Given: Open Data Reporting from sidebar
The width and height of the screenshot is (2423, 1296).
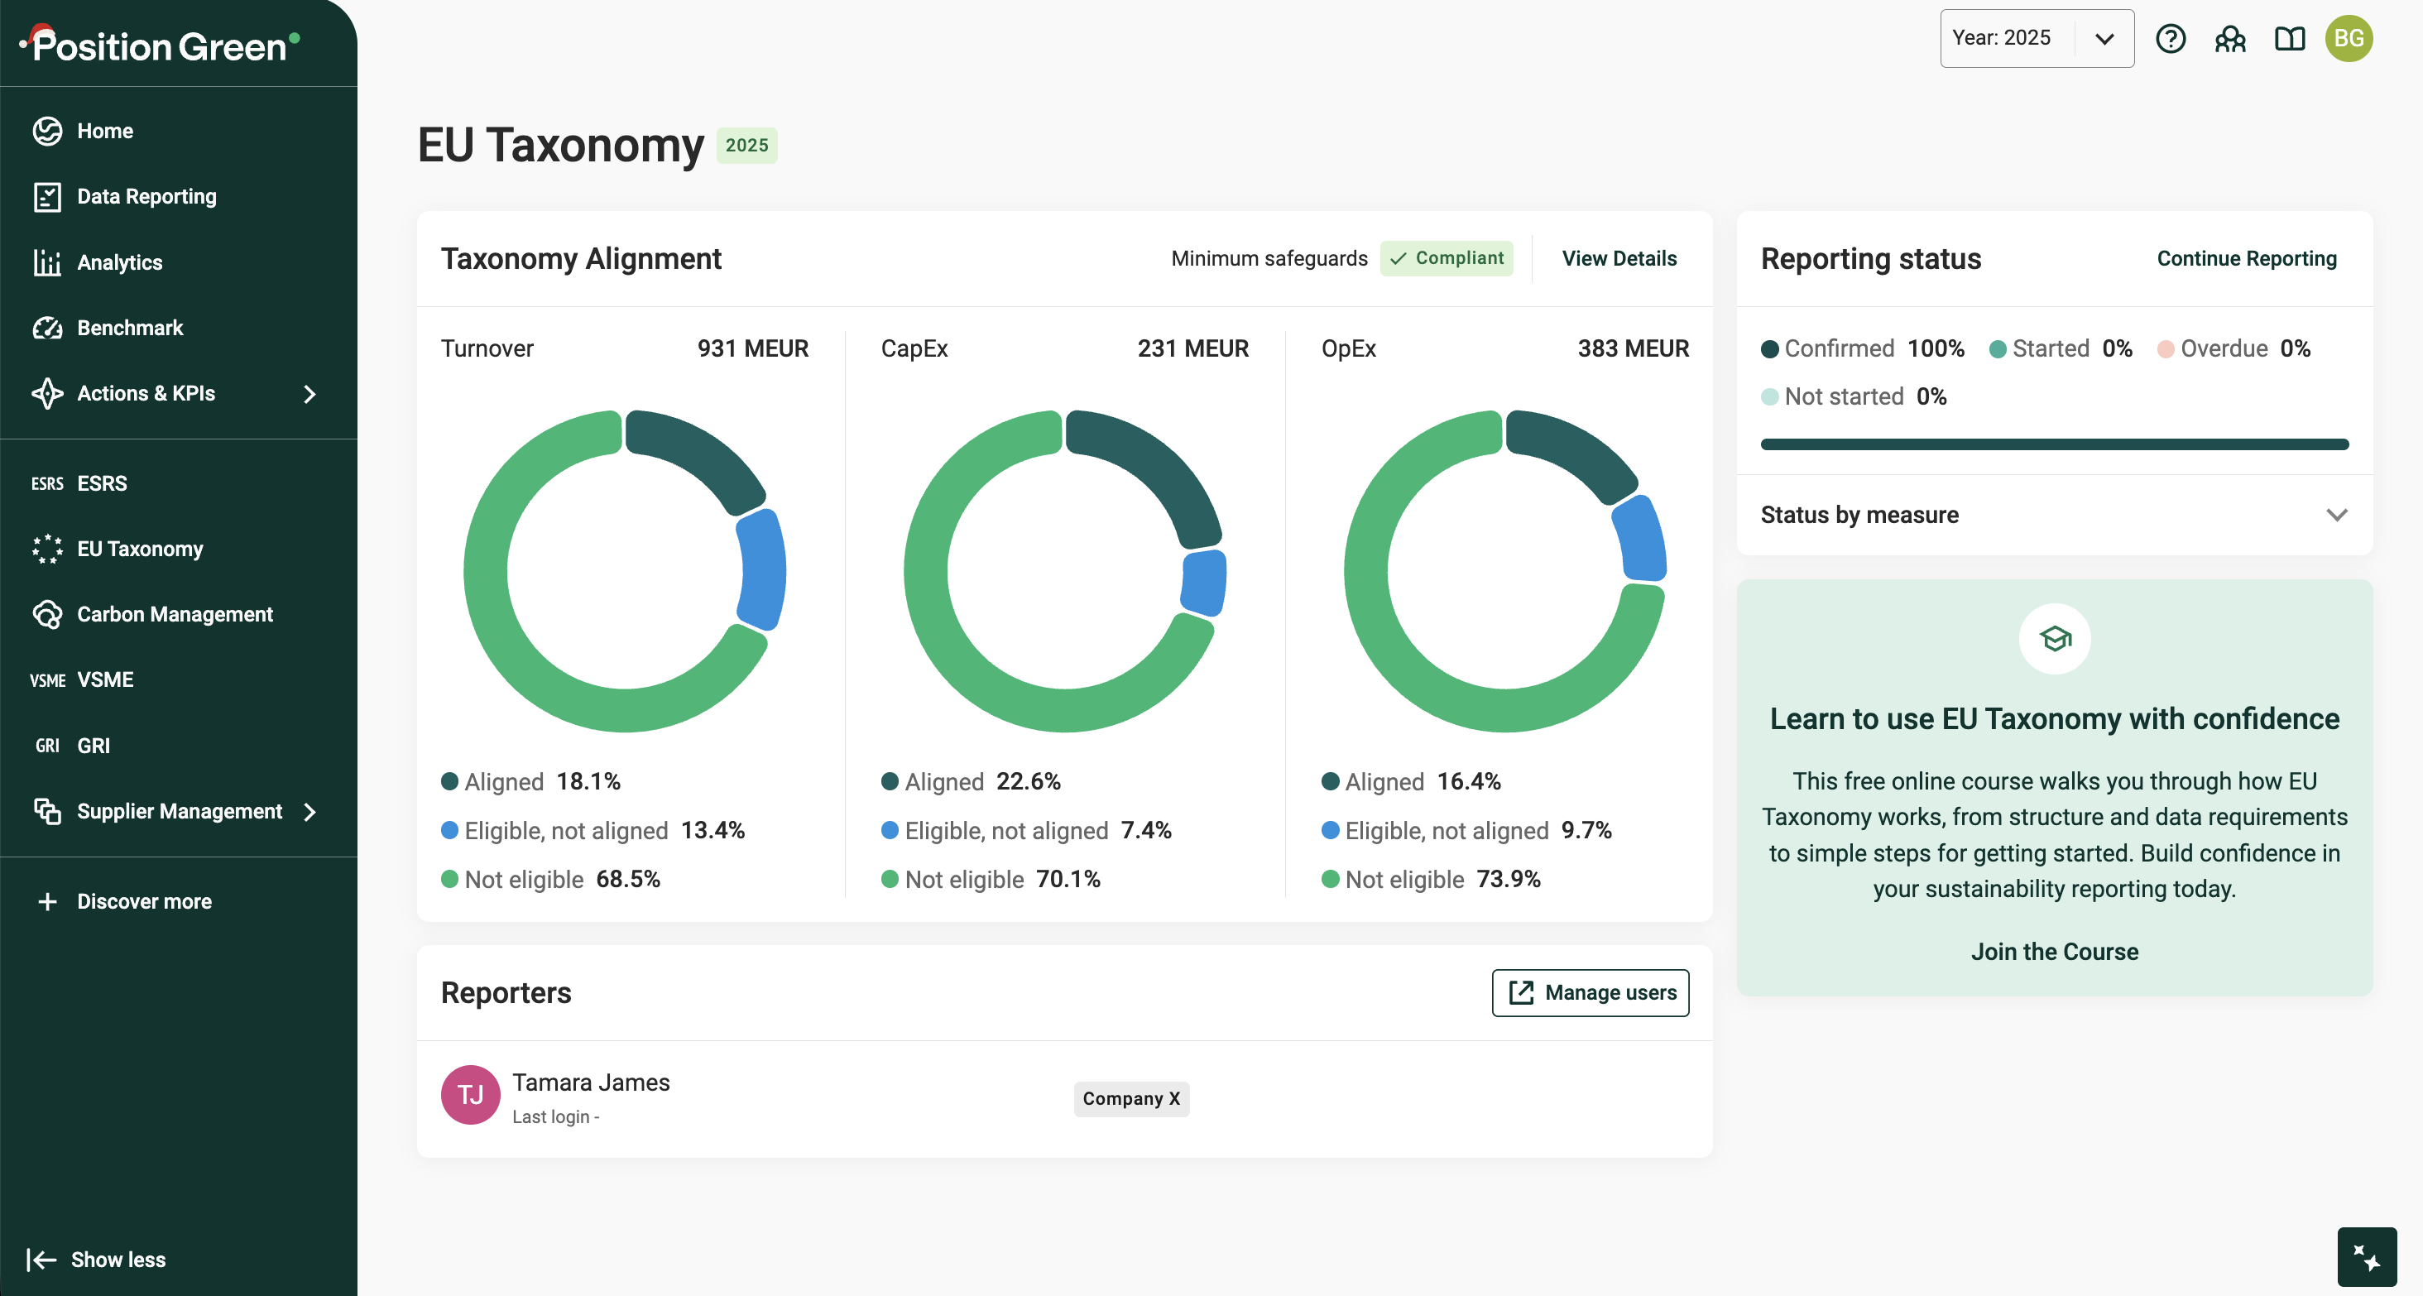Looking at the screenshot, I should [x=146, y=197].
